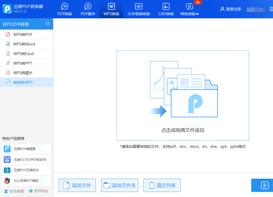Select WPS转PPT in the sidebar
273x197 pixels.
pyautogui.click(x=27, y=63)
